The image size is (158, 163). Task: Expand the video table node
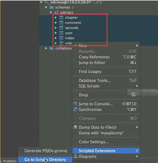(x=56, y=38)
